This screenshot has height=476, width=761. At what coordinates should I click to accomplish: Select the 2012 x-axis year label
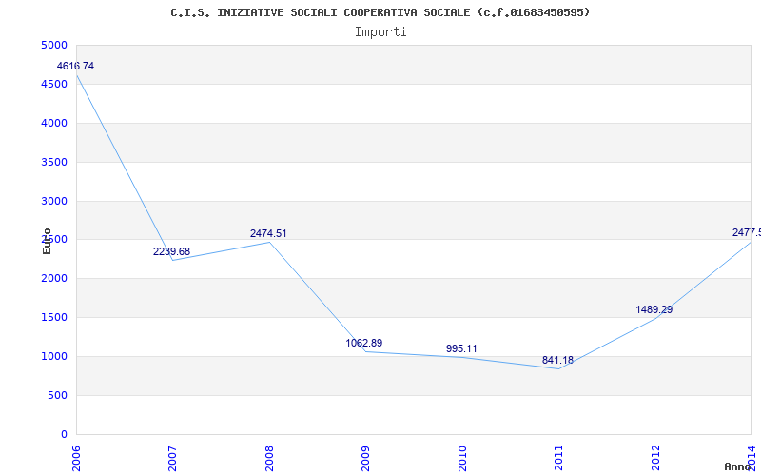pos(655,458)
